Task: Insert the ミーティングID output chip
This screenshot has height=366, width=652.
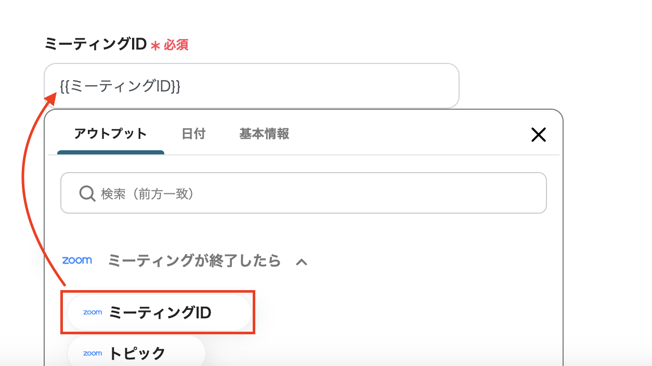Action: coord(160,312)
